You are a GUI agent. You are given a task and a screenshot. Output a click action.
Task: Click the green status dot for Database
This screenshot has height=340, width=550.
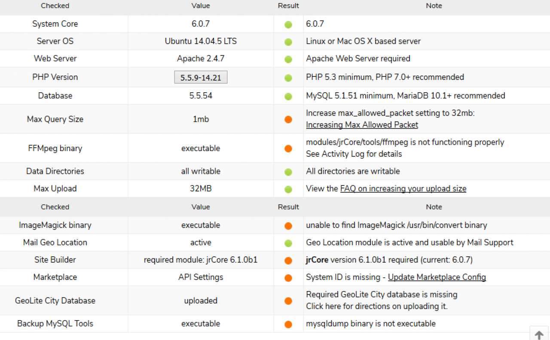(288, 97)
